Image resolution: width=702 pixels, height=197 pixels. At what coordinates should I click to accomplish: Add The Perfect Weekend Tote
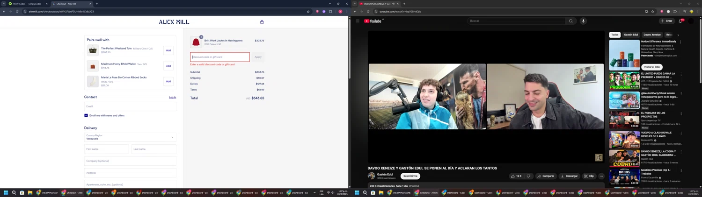tap(168, 50)
